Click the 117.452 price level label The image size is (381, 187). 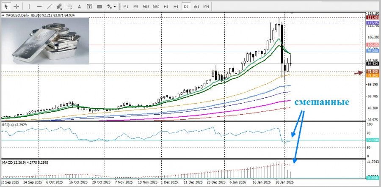pyautogui.click(x=373, y=23)
